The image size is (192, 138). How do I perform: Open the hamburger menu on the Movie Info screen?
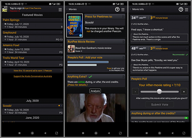(187, 10)
